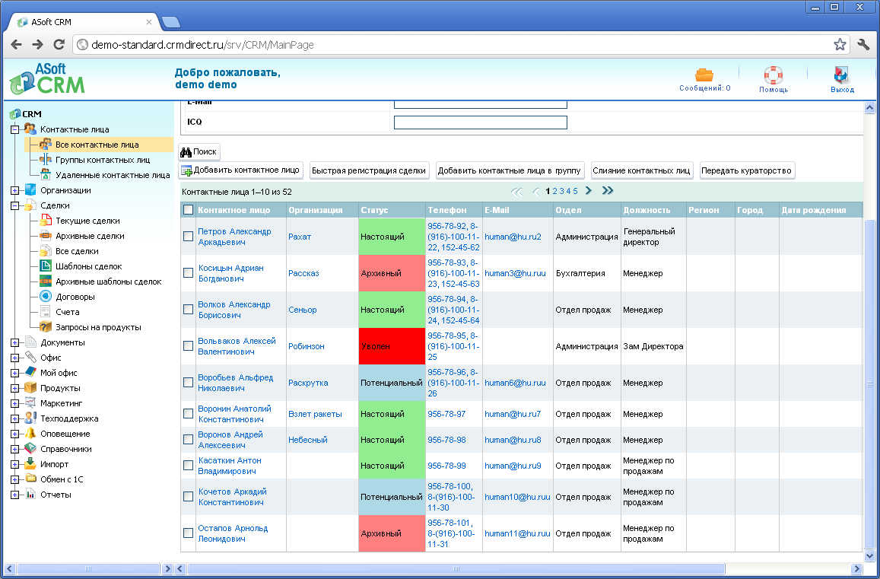
Task: Click the Product requests tree icon
Action: (x=46, y=327)
